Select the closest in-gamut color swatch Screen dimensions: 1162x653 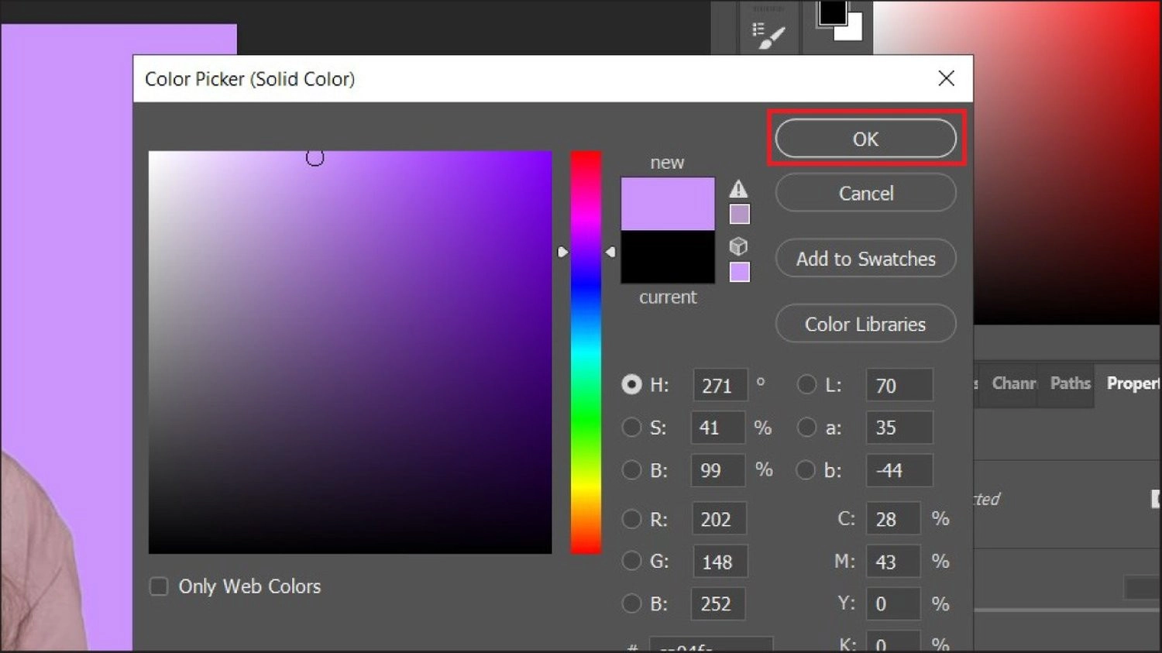740,214
